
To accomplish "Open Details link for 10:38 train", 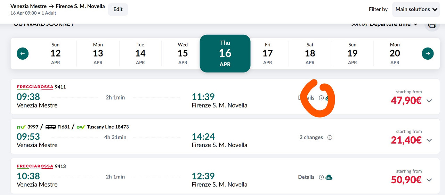I will click(306, 177).
